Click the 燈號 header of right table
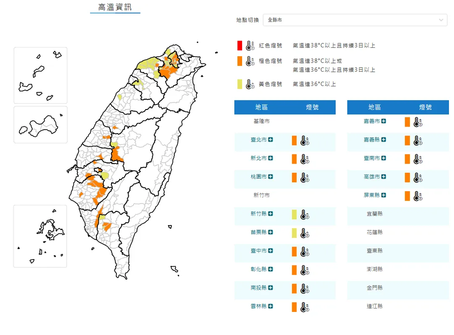The height and width of the screenshot is (335, 454). pyautogui.click(x=425, y=107)
